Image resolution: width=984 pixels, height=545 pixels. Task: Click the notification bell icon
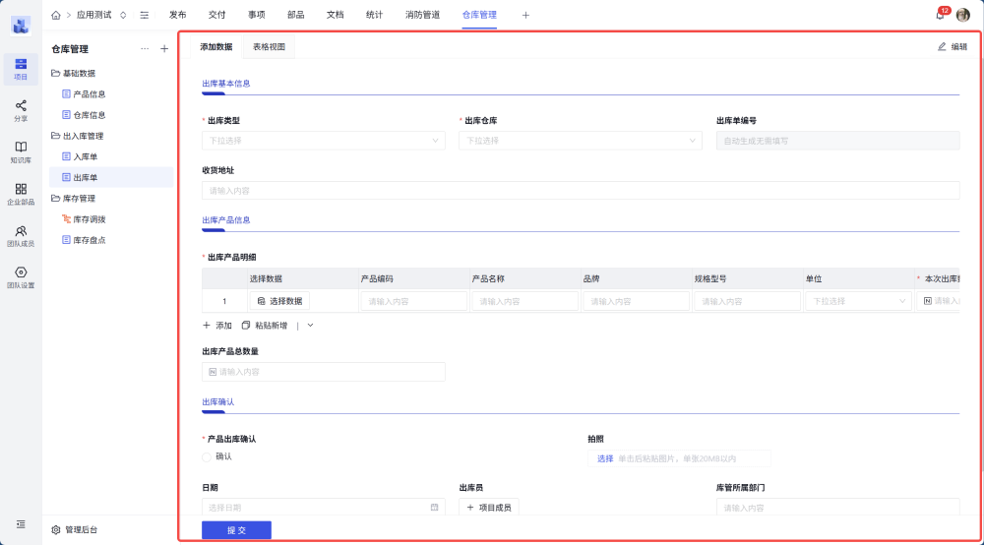[x=940, y=15]
